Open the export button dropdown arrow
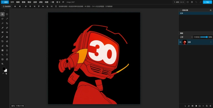 [x=211, y=2]
